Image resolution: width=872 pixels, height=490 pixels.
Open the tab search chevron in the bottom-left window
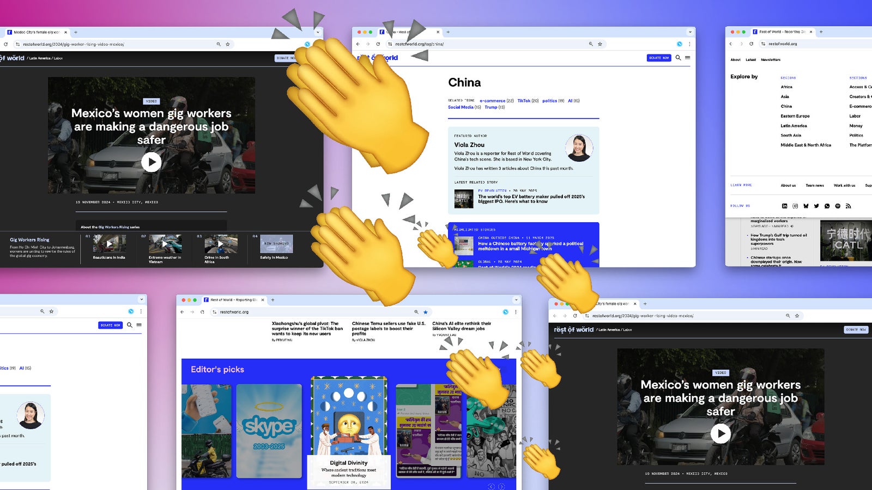[142, 299]
